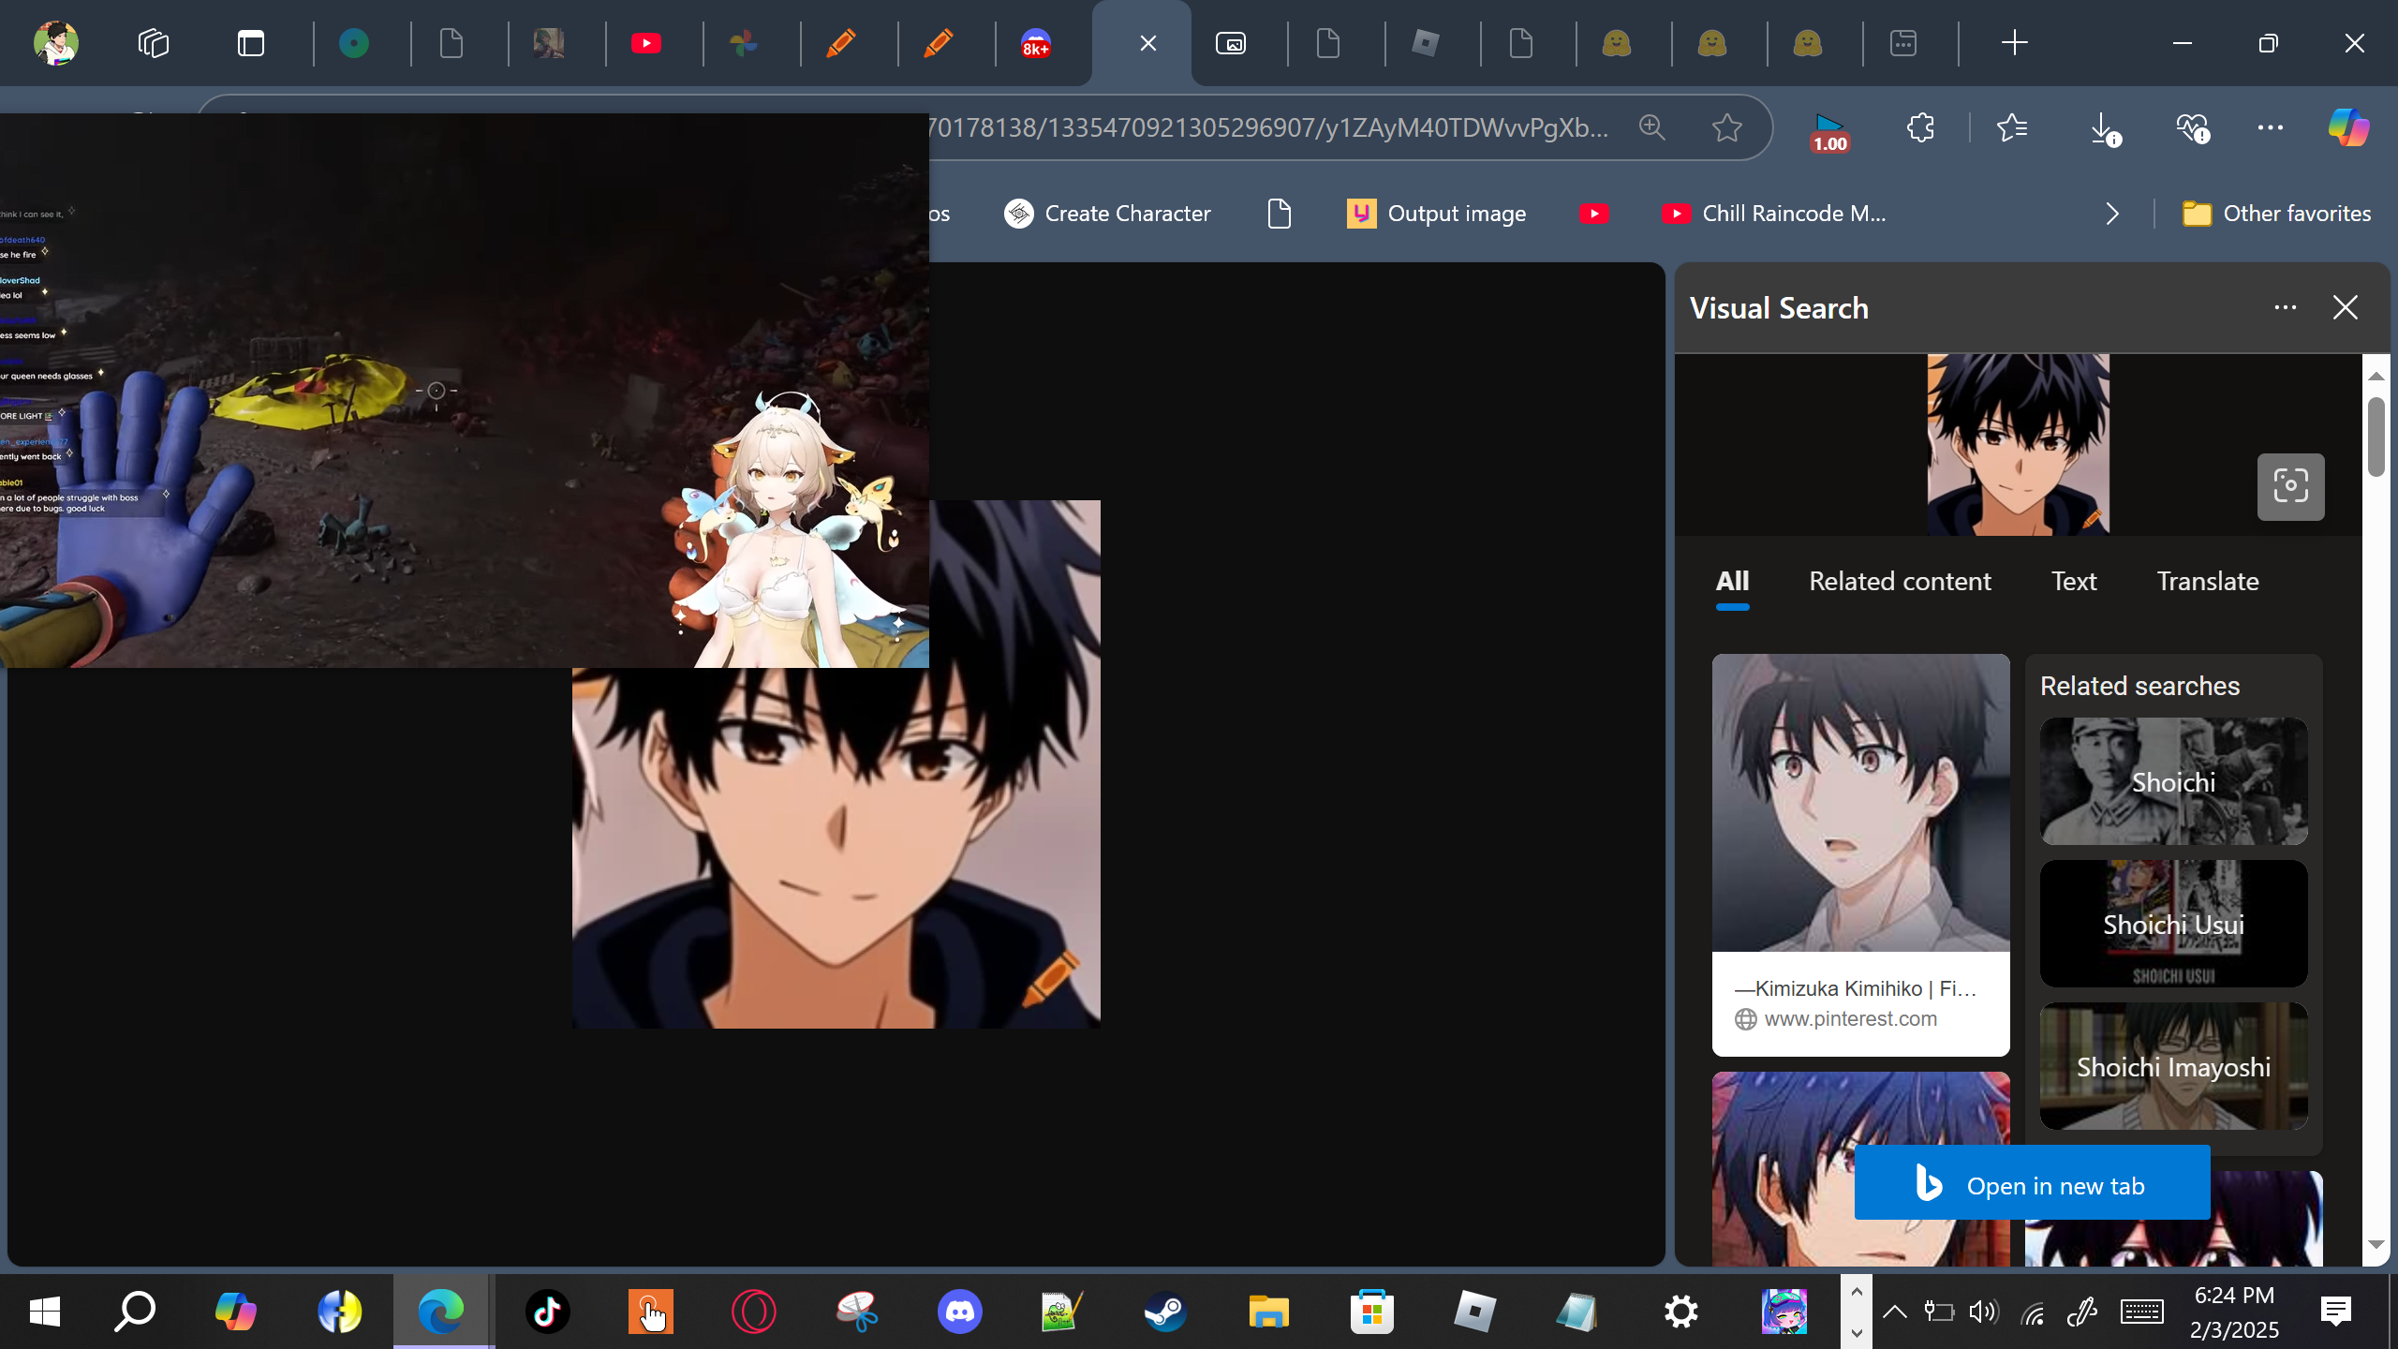Select the Shoichi Imayoshi related search
Viewport: 2398px width, 1349px height.
[2173, 1066]
